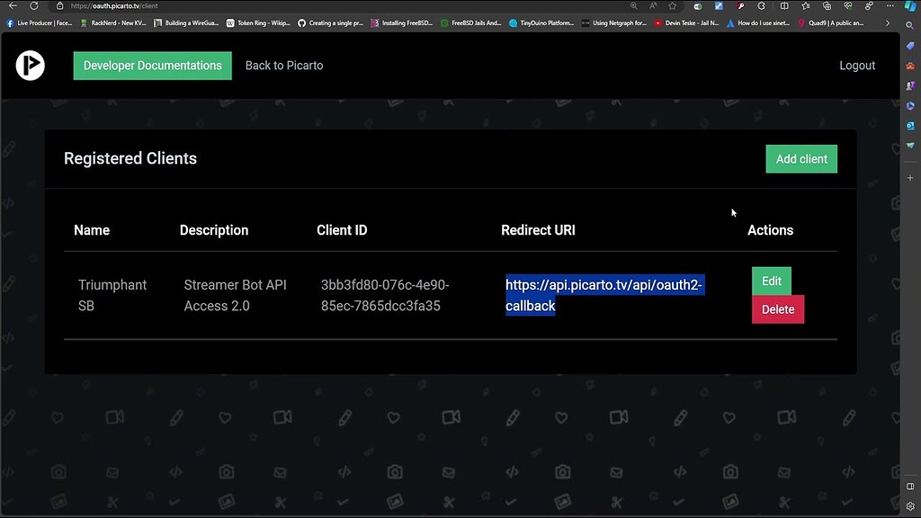Delete the Triumphant SB client

pyautogui.click(x=777, y=308)
